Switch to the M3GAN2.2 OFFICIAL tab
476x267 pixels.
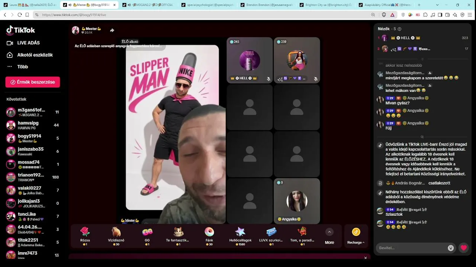pos(149,5)
